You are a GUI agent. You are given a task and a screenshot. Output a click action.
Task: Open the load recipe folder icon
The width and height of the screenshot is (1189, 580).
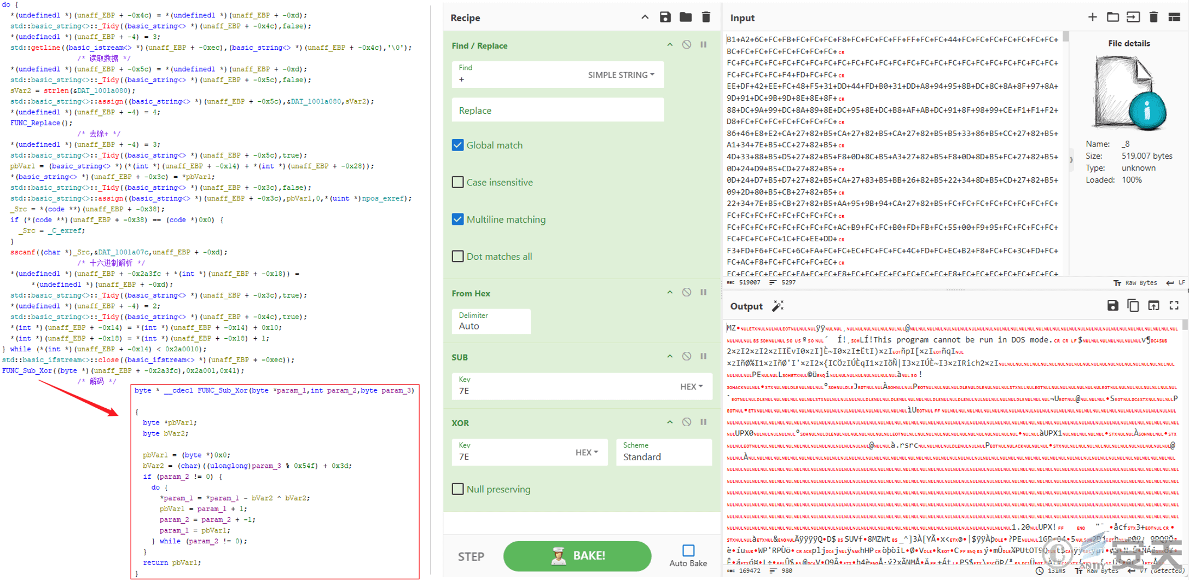pos(685,18)
